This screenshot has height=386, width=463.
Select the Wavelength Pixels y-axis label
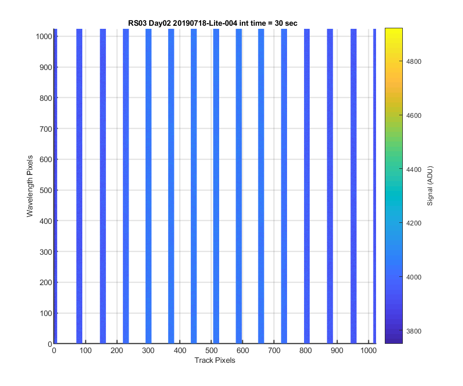pyautogui.click(x=29, y=186)
